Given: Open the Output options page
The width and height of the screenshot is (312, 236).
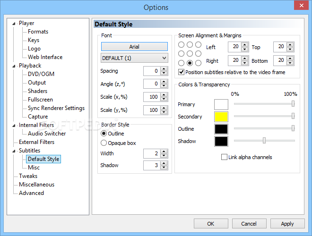Looking at the screenshot, I should point(37,83).
